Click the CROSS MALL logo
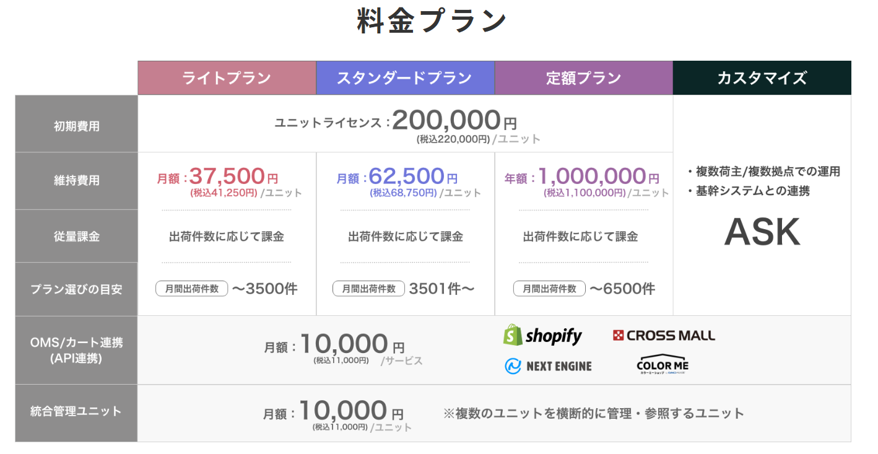The image size is (878, 454). coord(664,336)
